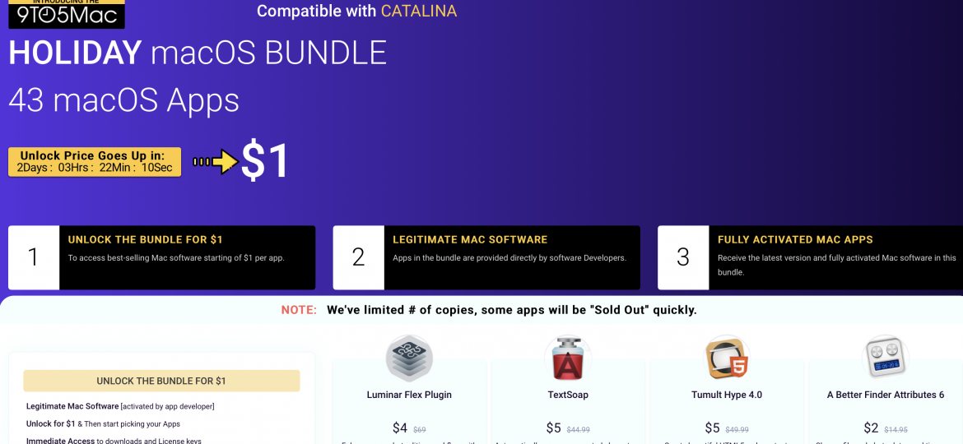Click the limited copies NOTE banner

(489, 310)
